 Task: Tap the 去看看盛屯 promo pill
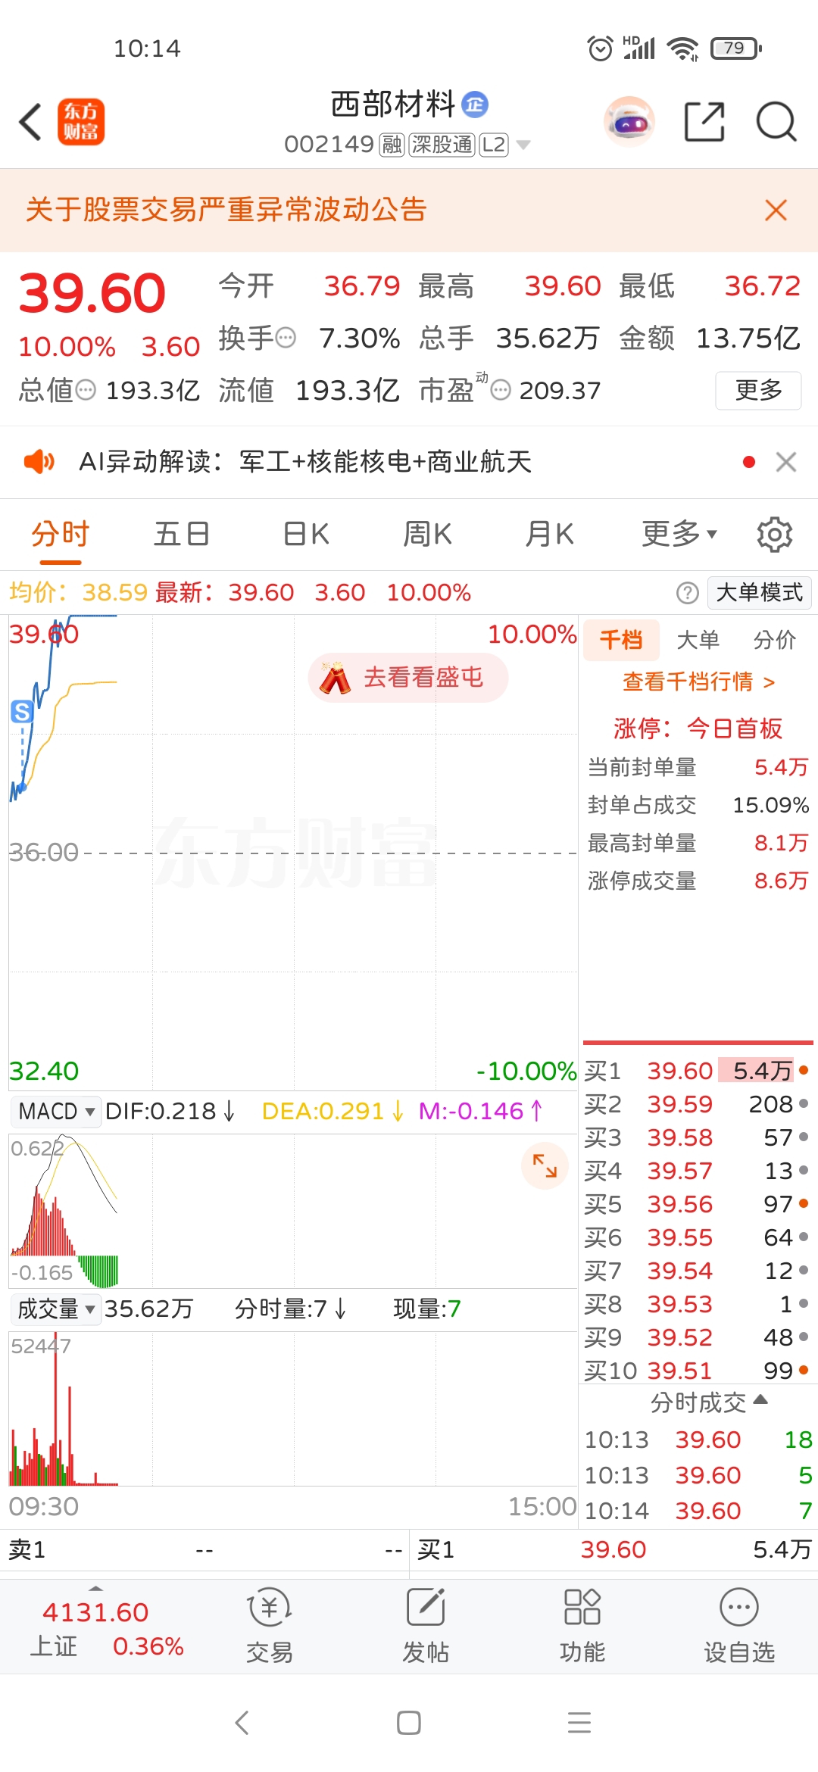[407, 677]
